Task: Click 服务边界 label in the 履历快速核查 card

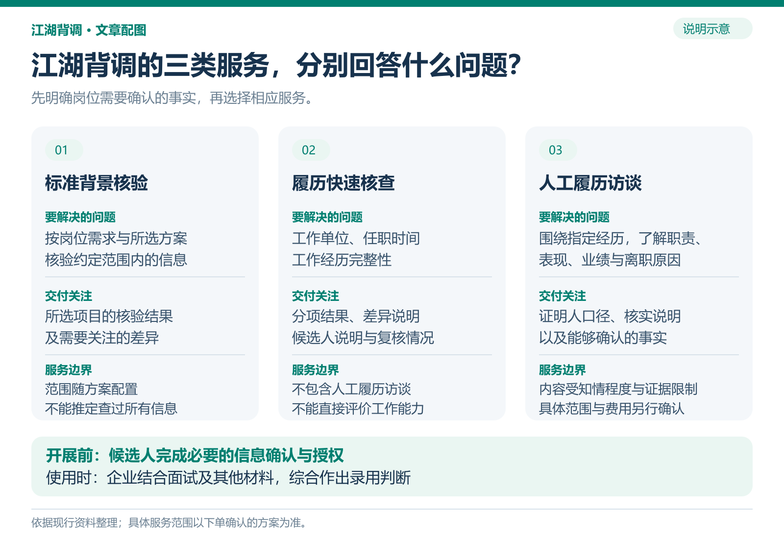Action: tap(316, 370)
